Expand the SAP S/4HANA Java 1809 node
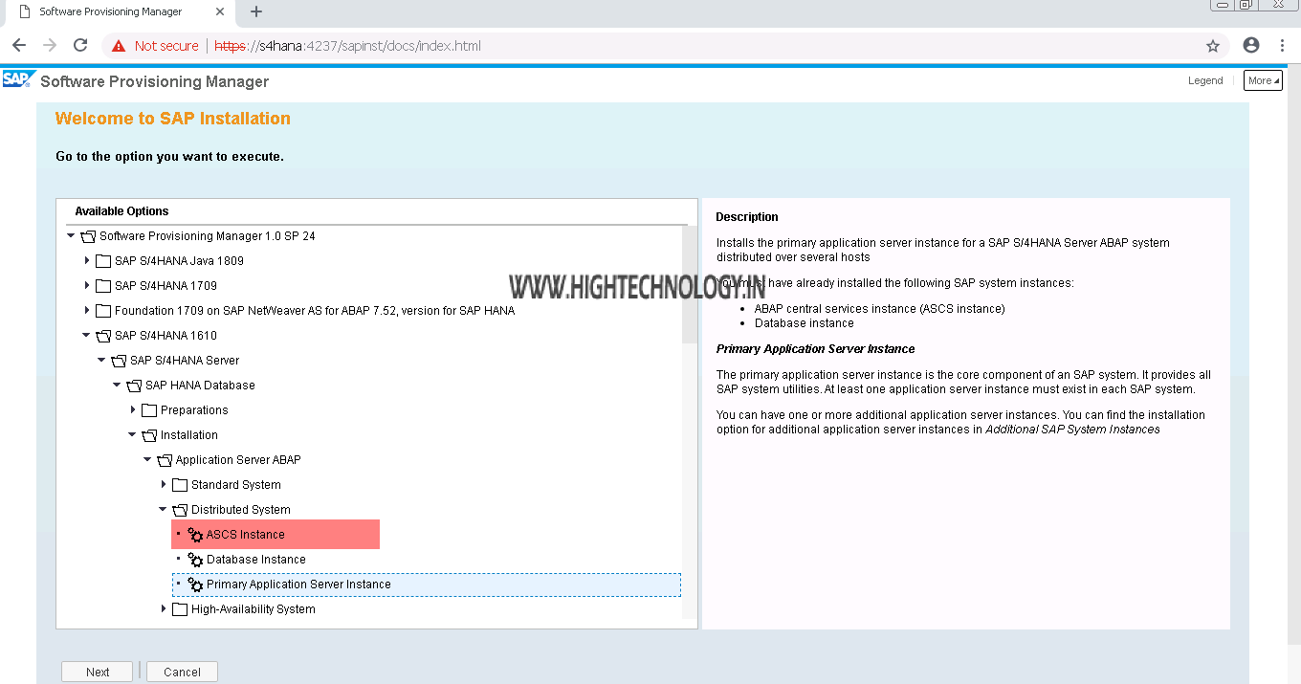Image resolution: width=1301 pixels, height=684 pixels. click(x=87, y=261)
